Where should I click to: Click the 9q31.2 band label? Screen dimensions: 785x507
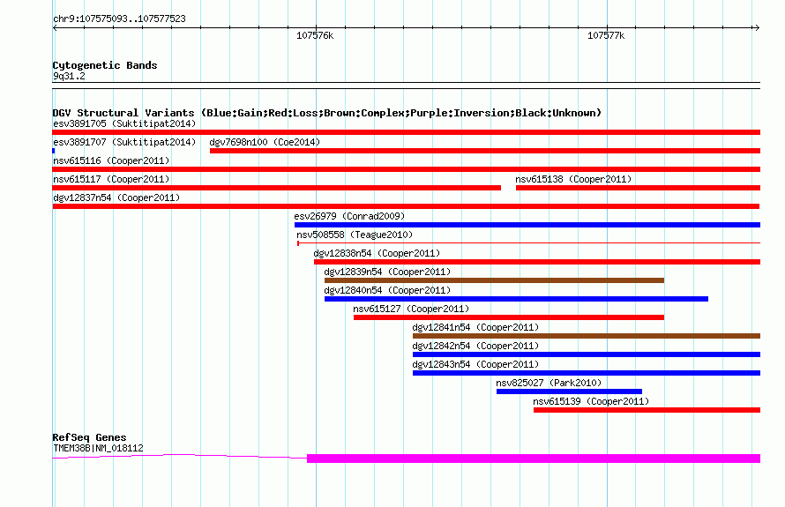point(69,76)
